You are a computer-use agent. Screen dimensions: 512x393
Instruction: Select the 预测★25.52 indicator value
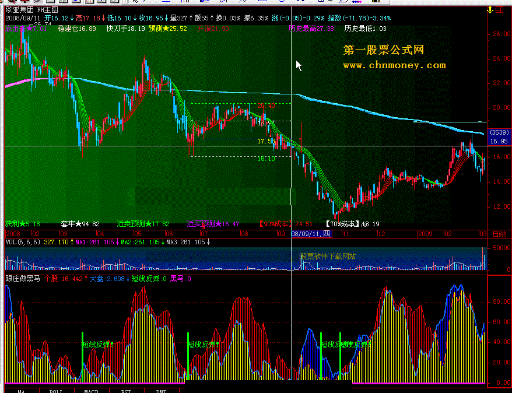[x=168, y=29]
